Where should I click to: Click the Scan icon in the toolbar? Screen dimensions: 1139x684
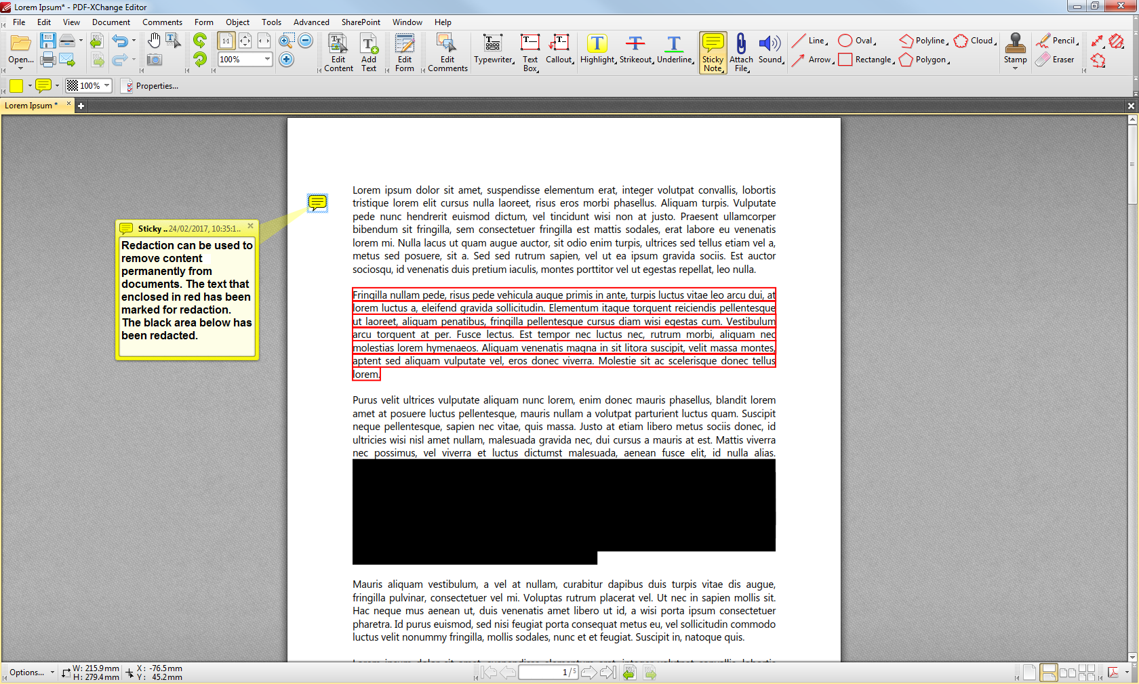(67, 41)
